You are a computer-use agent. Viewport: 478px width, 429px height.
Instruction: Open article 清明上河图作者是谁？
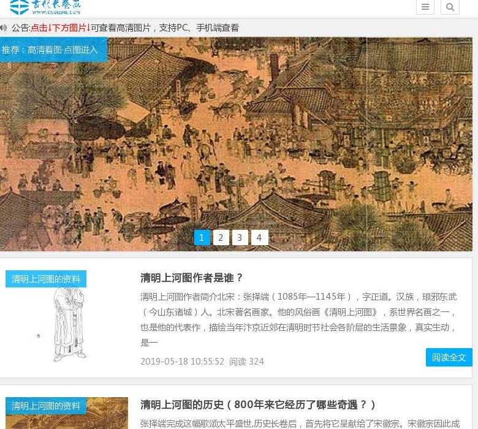191,278
